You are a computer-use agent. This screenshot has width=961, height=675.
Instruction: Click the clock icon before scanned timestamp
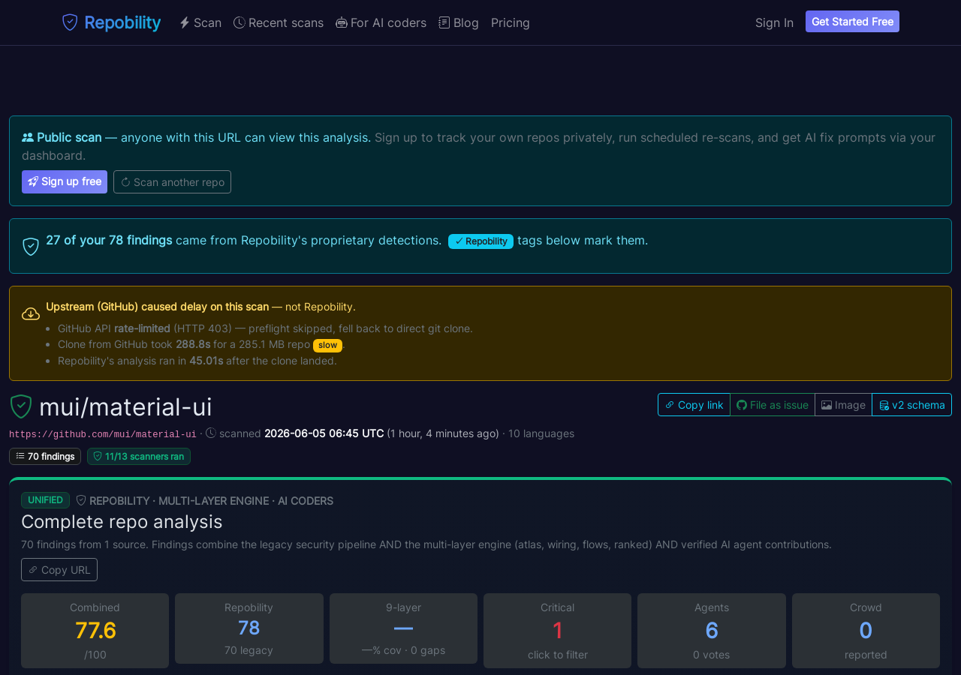tap(211, 433)
